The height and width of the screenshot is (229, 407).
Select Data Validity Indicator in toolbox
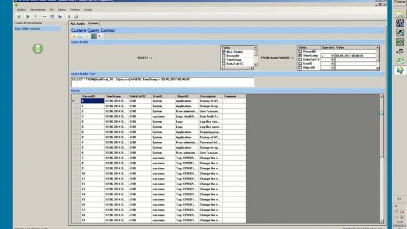[x=38, y=29]
